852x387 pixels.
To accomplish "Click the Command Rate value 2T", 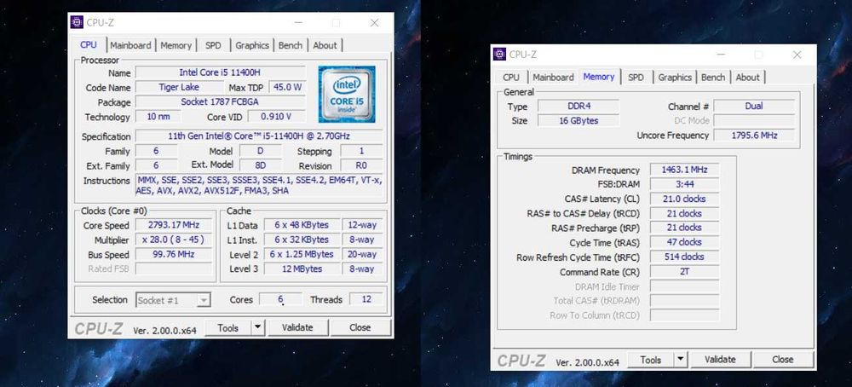I will click(685, 271).
